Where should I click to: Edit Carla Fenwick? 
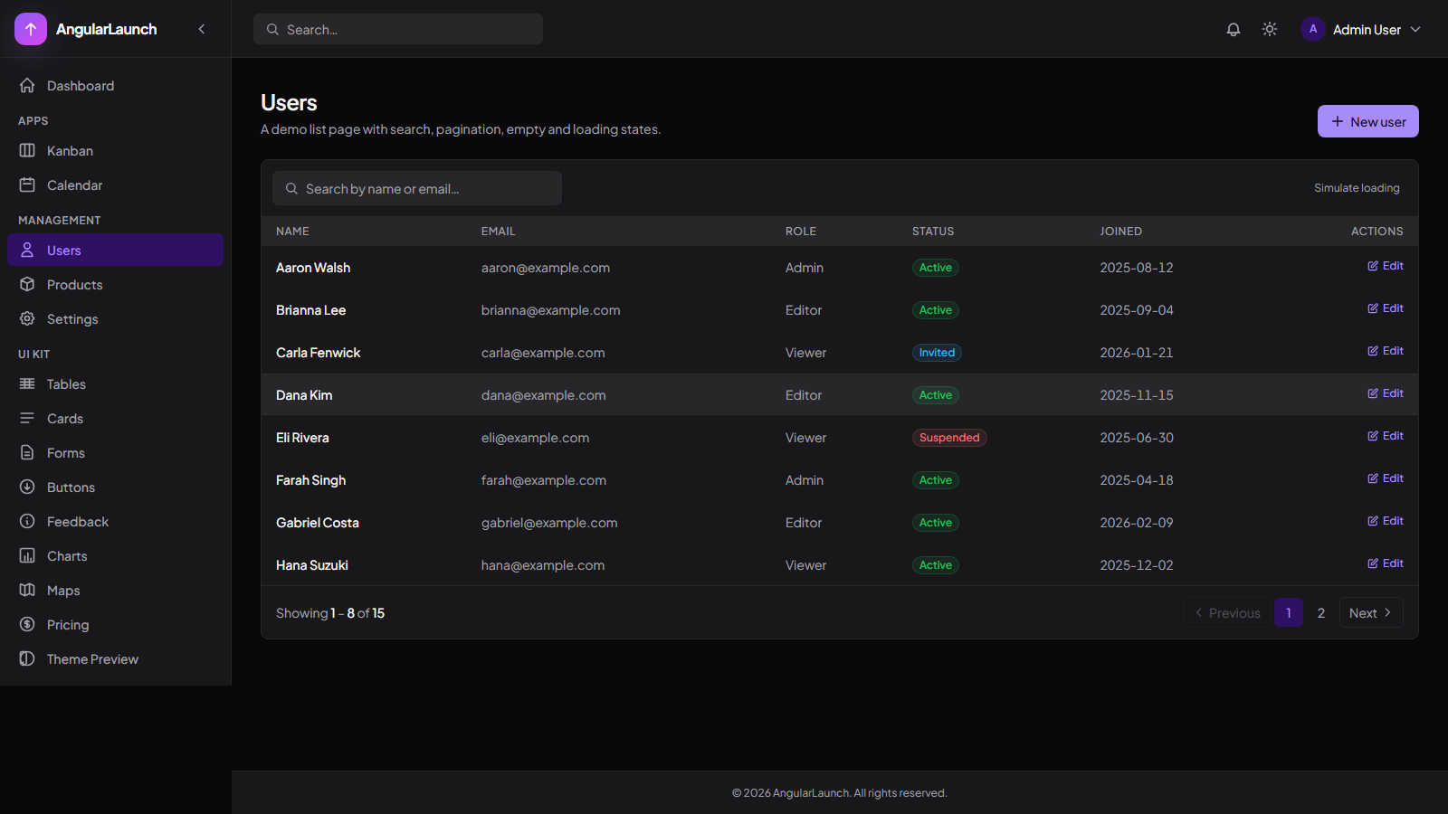coord(1386,351)
